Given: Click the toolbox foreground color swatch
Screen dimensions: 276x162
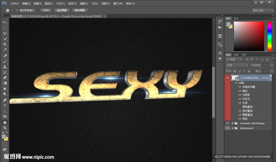Looking at the screenshot, I should click(x=4, y=137).
